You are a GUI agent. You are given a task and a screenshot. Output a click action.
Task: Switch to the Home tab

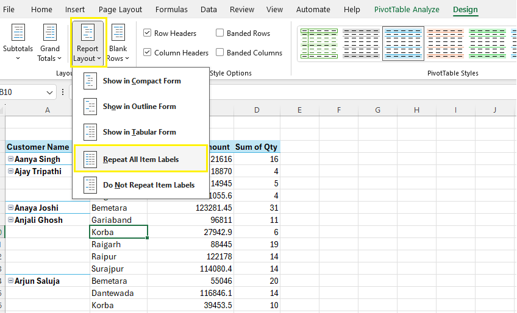point(41,9)
